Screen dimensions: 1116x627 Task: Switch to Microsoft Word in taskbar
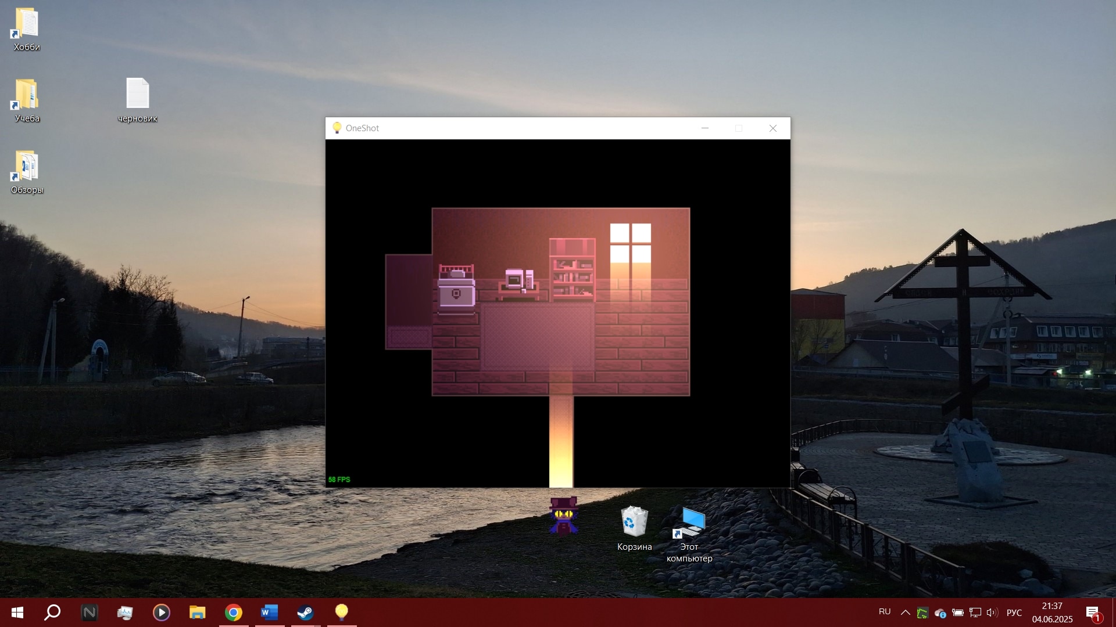270,612
